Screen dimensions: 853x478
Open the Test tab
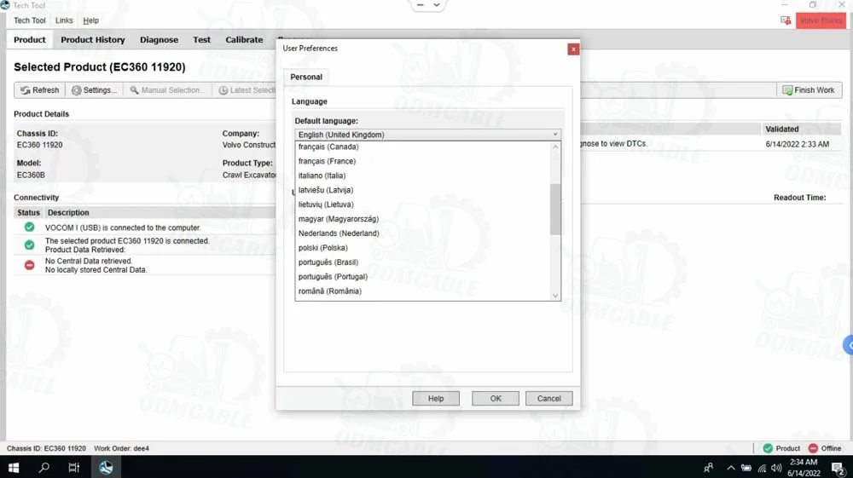(201, 40)
